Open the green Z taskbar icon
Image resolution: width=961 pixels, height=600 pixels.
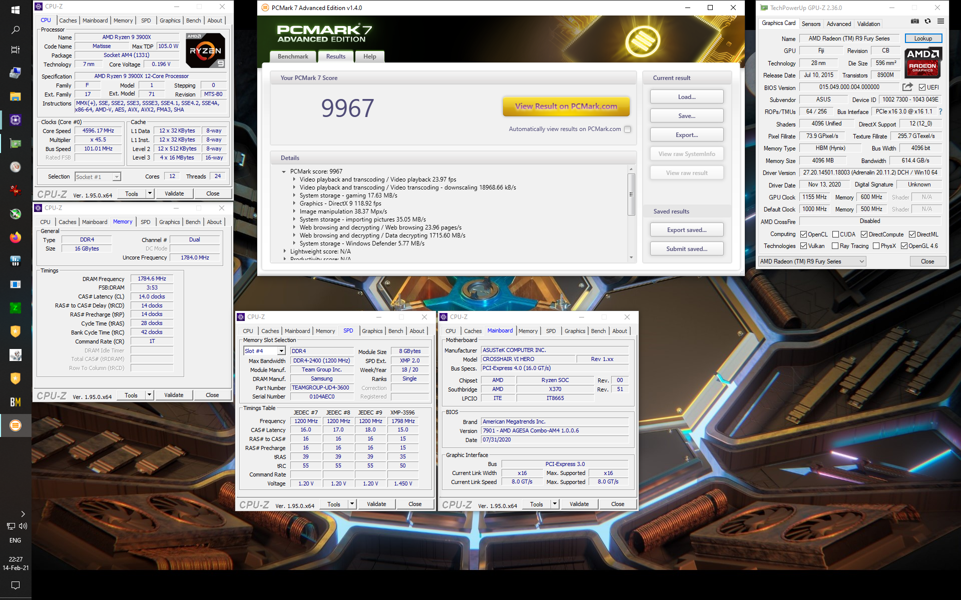(16, 307)
